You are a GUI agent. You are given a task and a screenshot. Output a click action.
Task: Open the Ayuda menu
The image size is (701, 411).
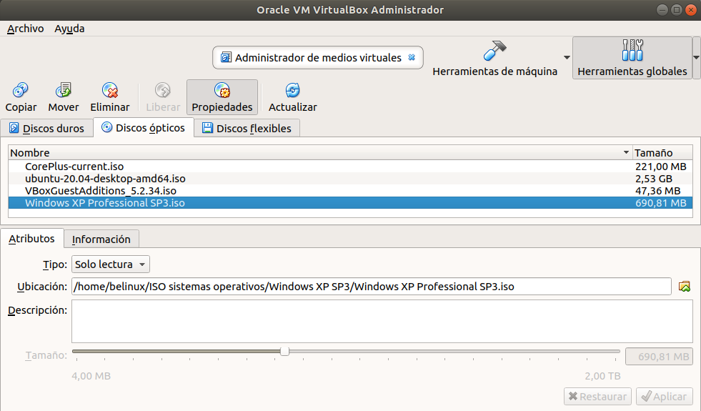[69, 29]
